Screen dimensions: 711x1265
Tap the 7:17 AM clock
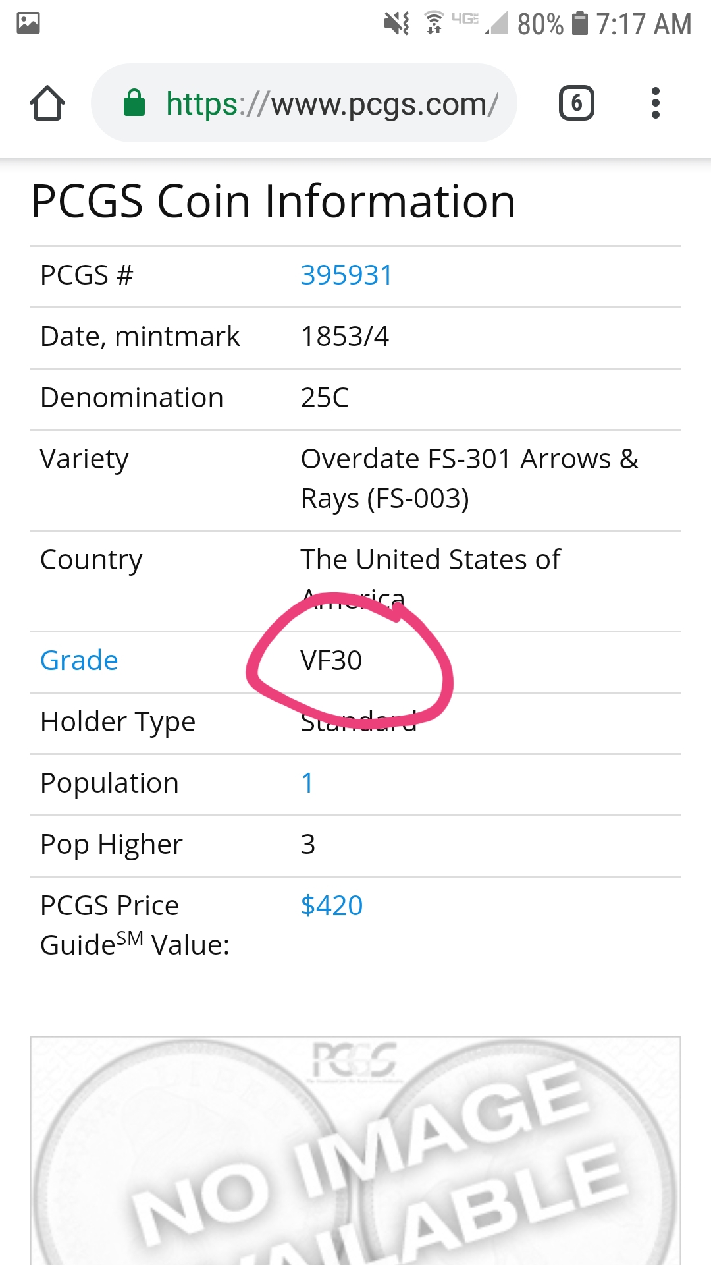click(644, 24)
